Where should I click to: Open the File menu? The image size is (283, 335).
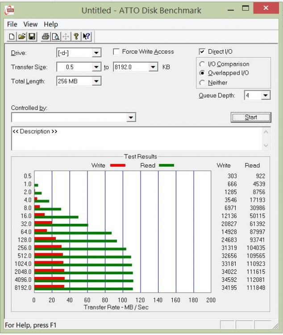click(x=12, y=25)
